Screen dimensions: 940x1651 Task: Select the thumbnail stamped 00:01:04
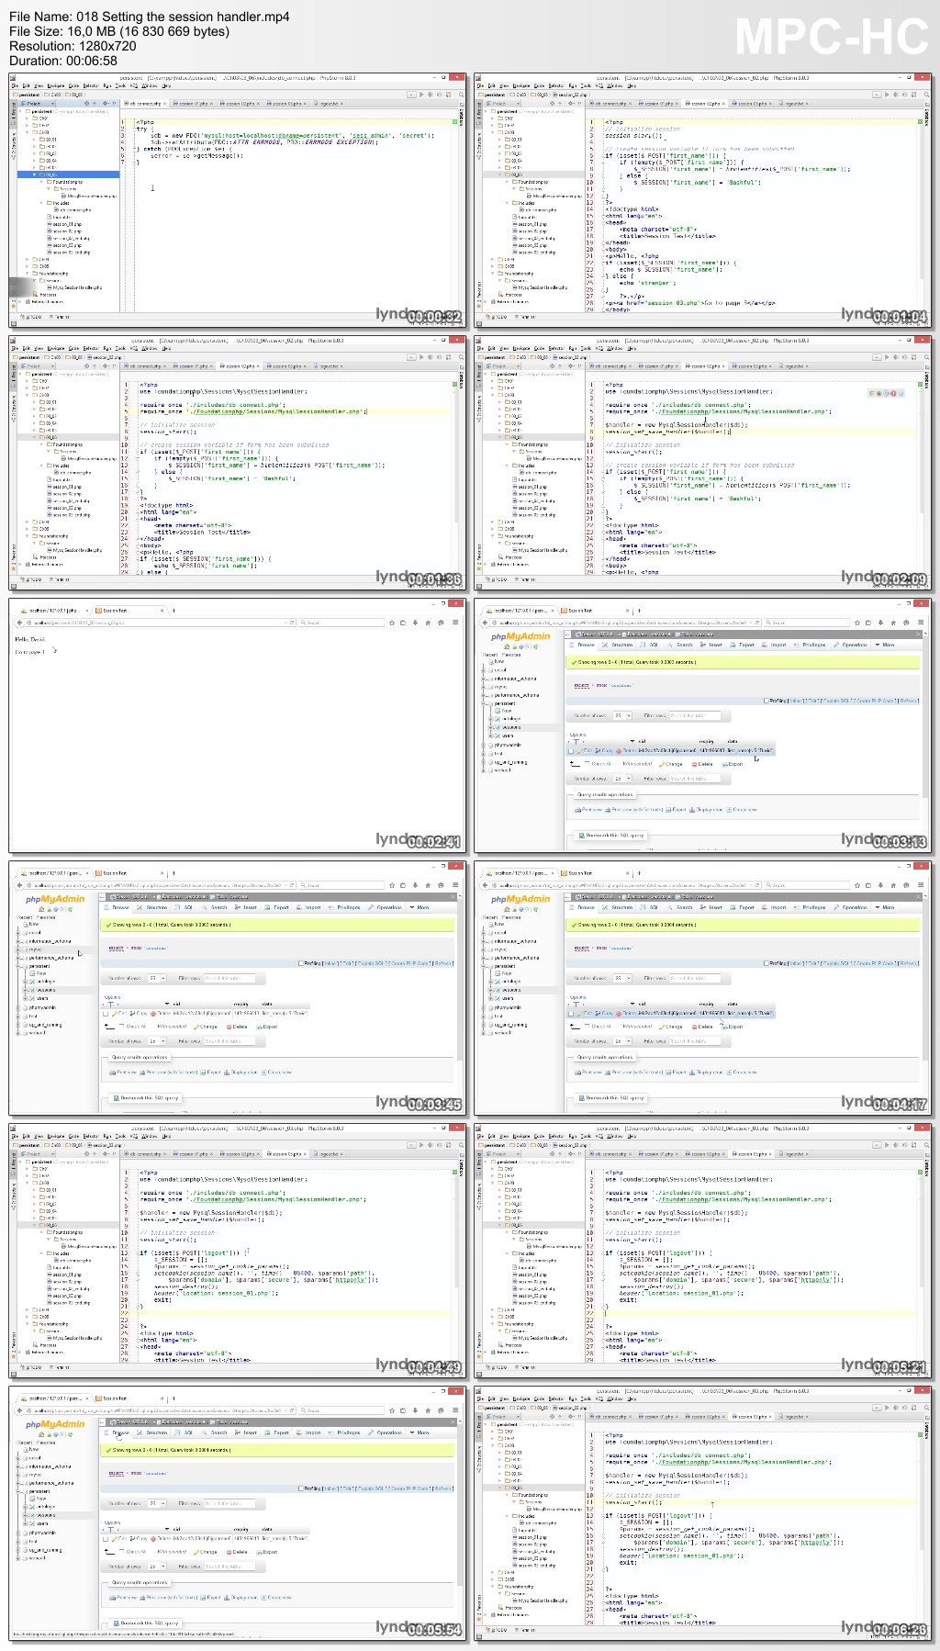click(x=703, y=200)
